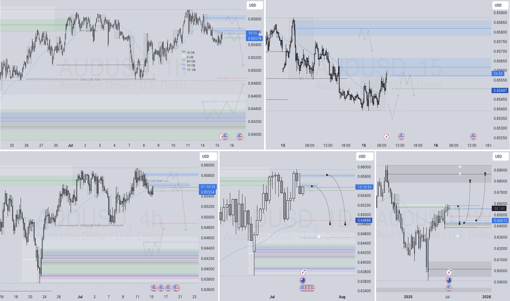
Task: Select rightmost arc endpoint at Daily 50EMA on 1D chart
Action: [345, 223]
